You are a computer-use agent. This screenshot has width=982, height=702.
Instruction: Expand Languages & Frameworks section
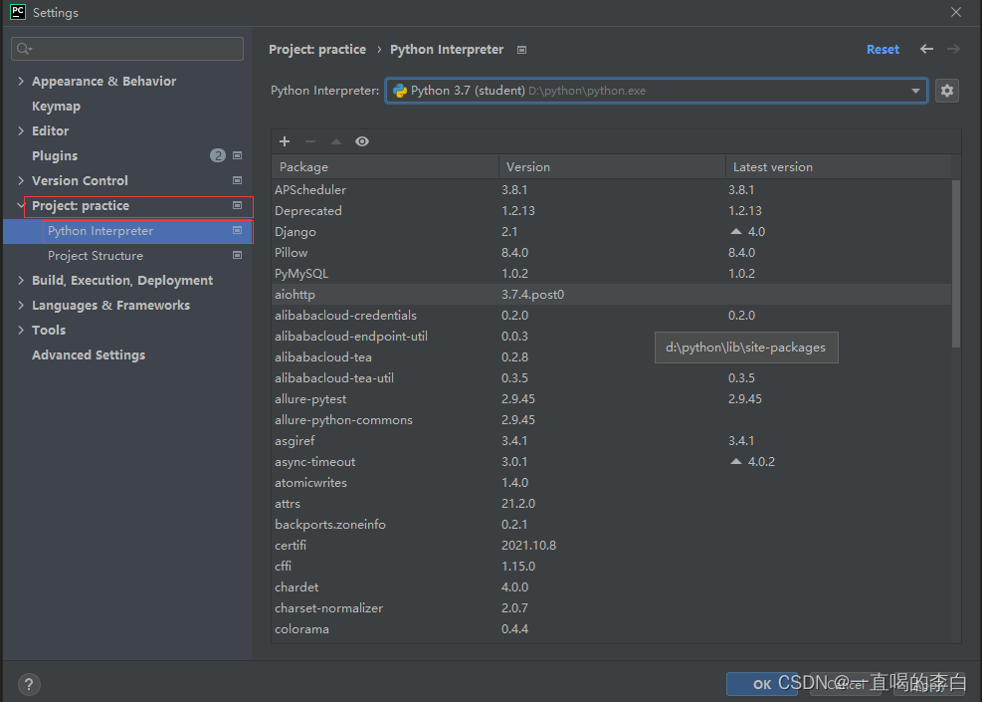(21, 306)
